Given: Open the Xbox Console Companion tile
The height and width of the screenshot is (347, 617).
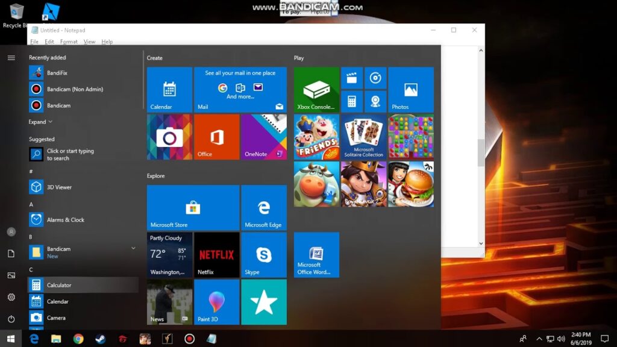Looking at the screenshot, I should (317, 90).
